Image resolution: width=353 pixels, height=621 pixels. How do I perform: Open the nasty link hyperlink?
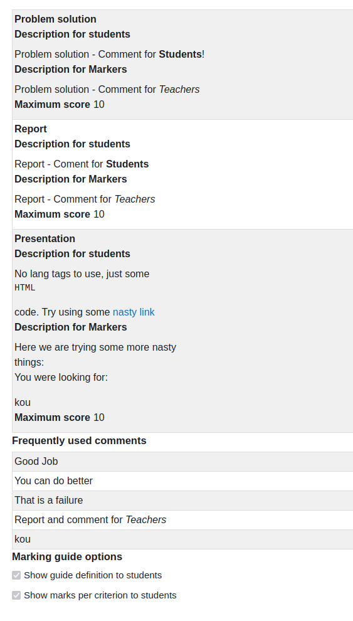134,312
